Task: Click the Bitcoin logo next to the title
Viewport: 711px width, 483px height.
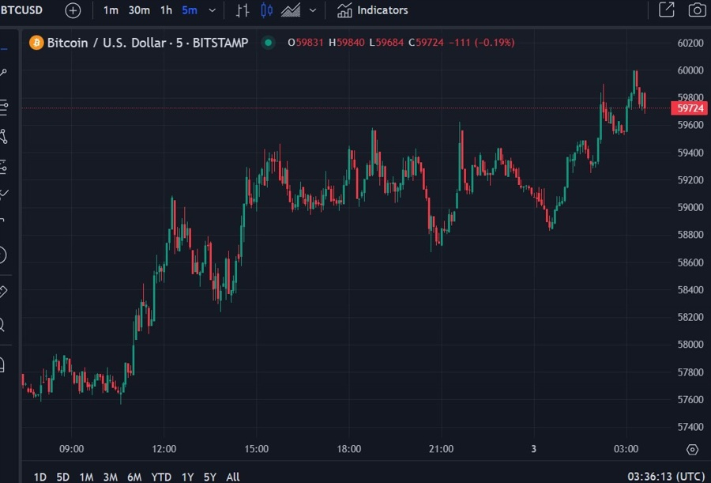Action: click(x=36, y=43)
